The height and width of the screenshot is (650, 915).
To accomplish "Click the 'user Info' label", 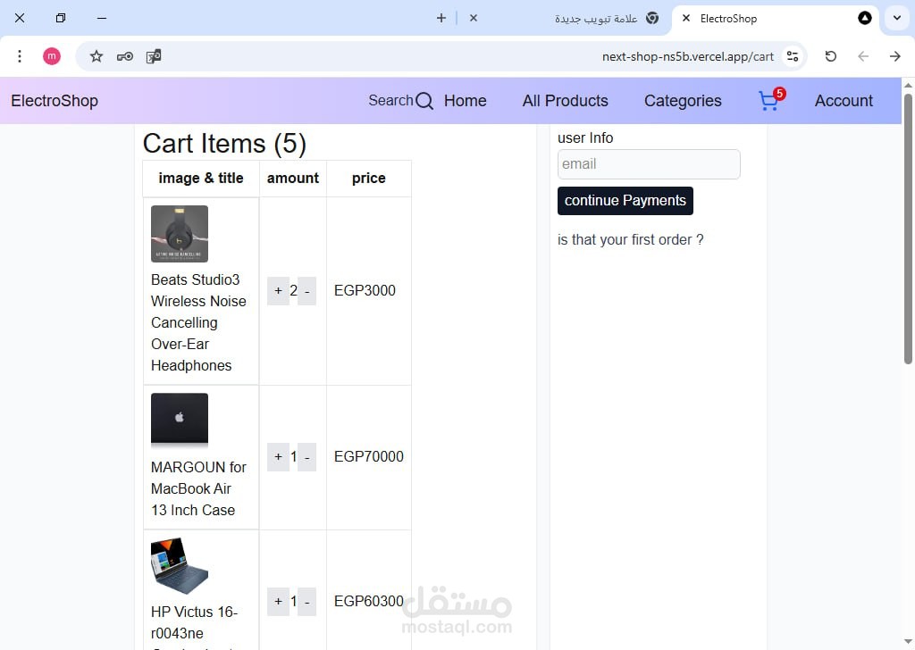I will 585,138.
